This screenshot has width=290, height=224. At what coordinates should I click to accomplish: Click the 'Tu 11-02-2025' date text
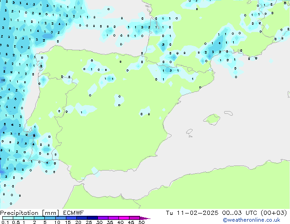192,213
